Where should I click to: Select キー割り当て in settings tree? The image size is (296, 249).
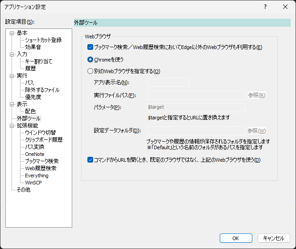coord(38,61)
